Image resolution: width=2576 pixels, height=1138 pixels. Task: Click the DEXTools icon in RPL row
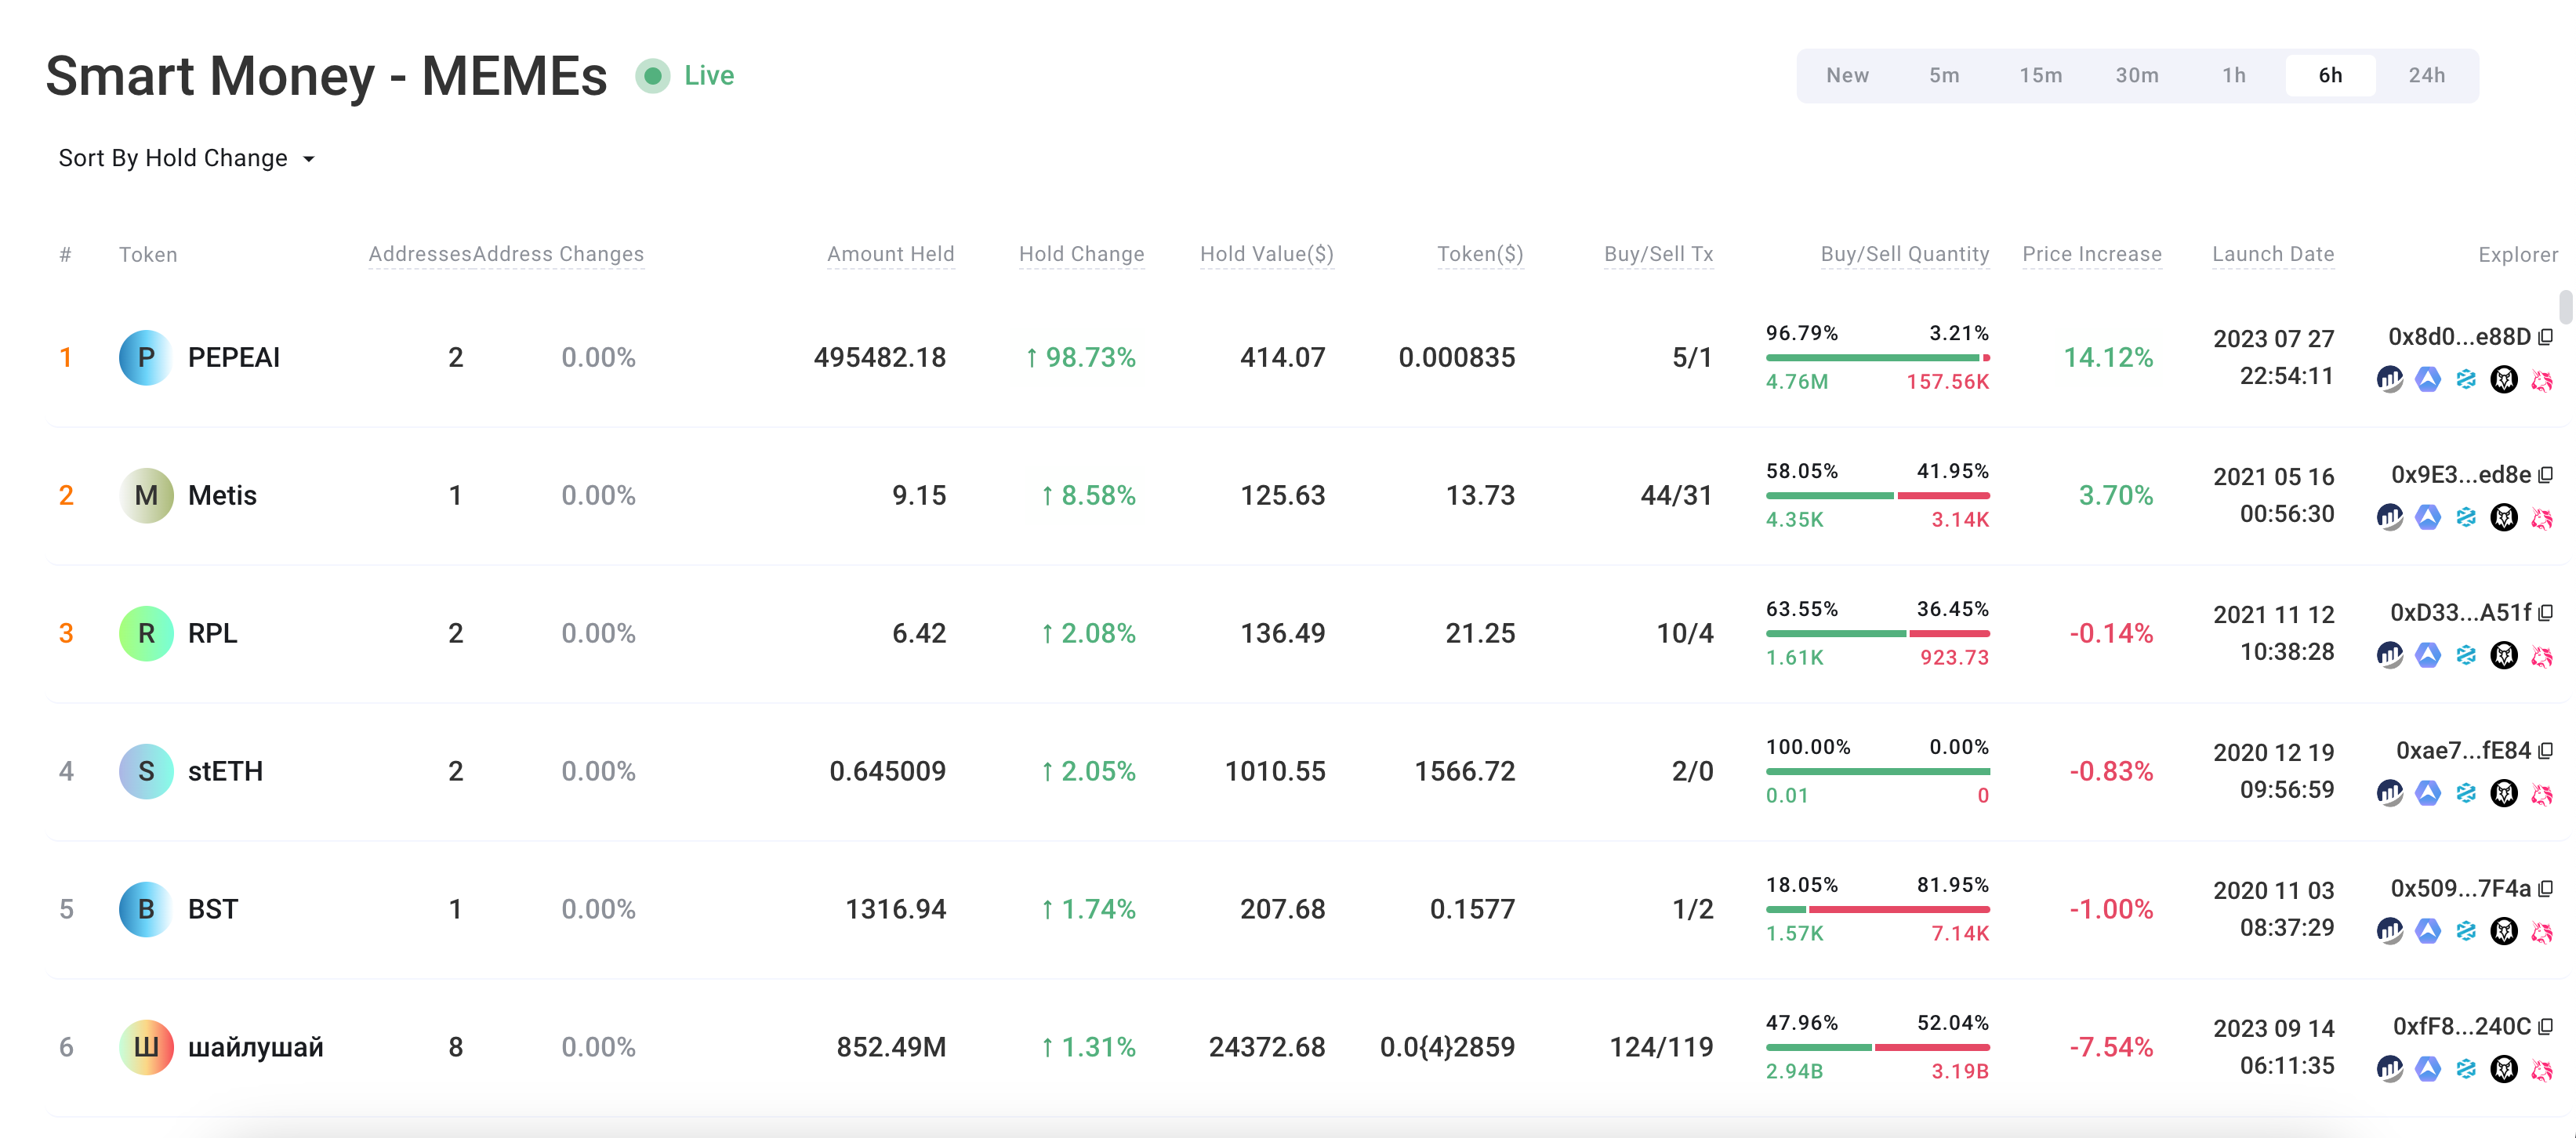point(2465,656)
